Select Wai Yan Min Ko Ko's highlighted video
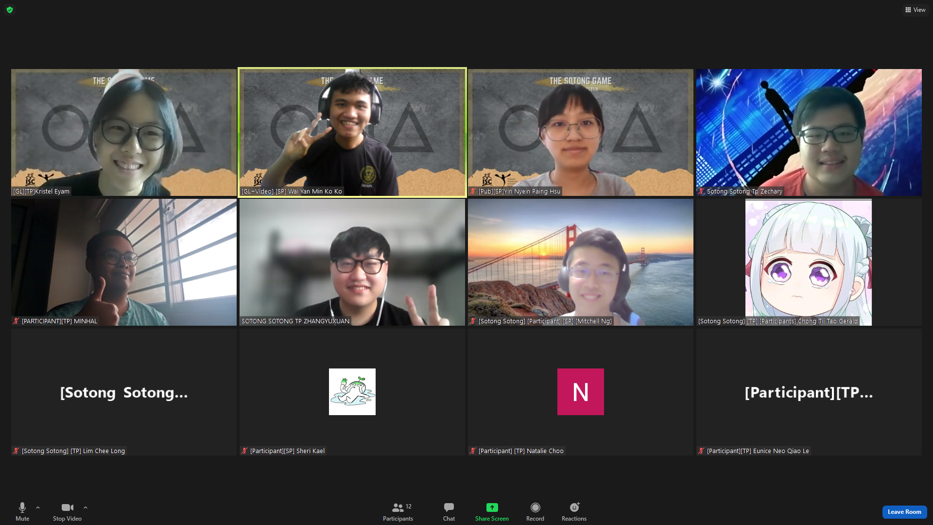The width and height of the screenshot is (933, 525). (x=352, y=132)
